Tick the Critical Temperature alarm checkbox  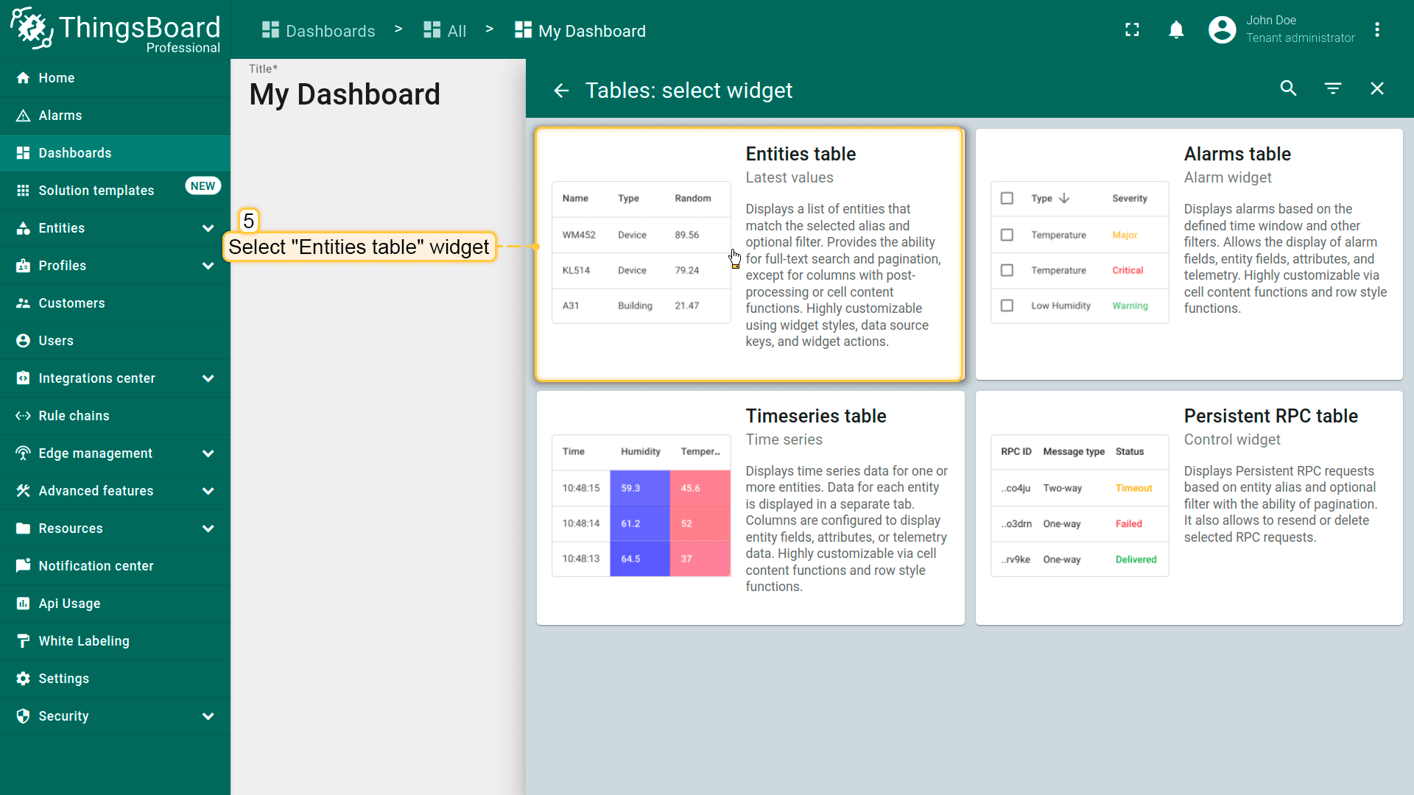pyautogui.click(x=1007, y=270)
